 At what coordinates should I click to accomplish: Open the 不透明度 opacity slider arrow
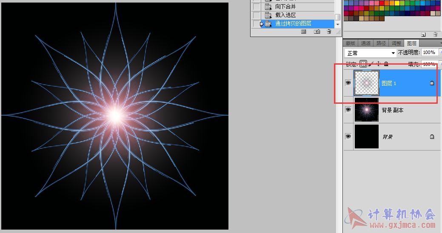pos(440,52)
